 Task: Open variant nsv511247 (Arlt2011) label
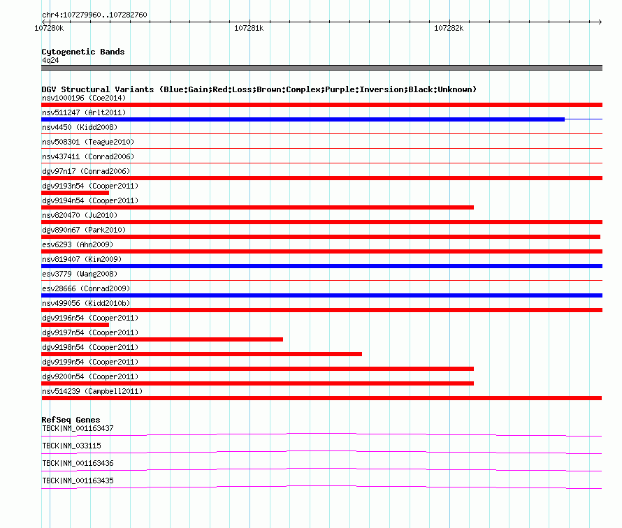point(84,112)
